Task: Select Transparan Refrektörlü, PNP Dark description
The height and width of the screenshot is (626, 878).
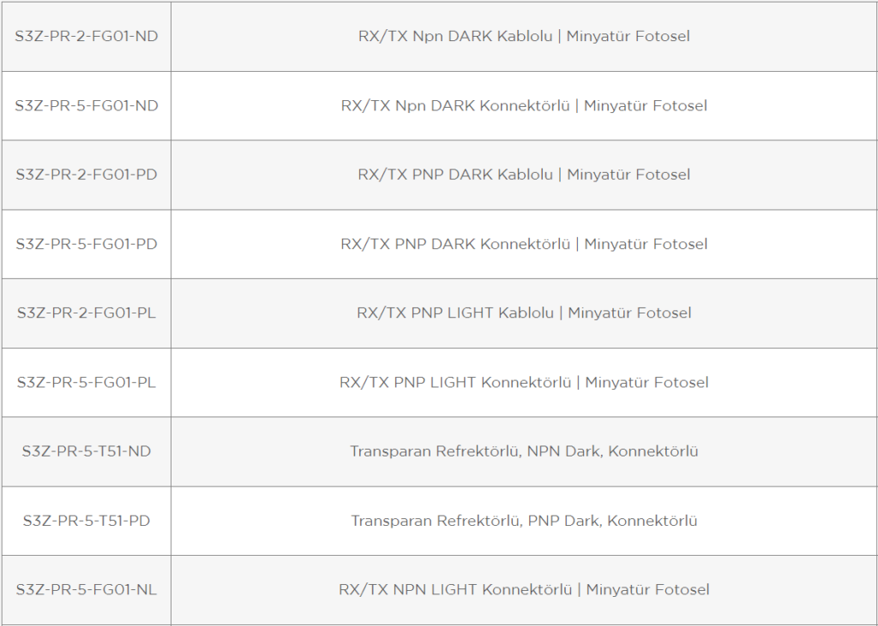Action: click(524, 521)
